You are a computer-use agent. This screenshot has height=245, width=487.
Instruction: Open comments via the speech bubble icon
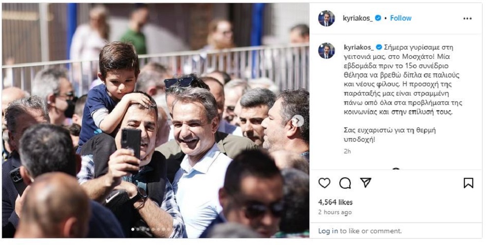[x=345, y=183]
